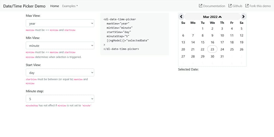Go to the Home nav item
This screenshot has height=137, width=274.
[x=55, y=6]
